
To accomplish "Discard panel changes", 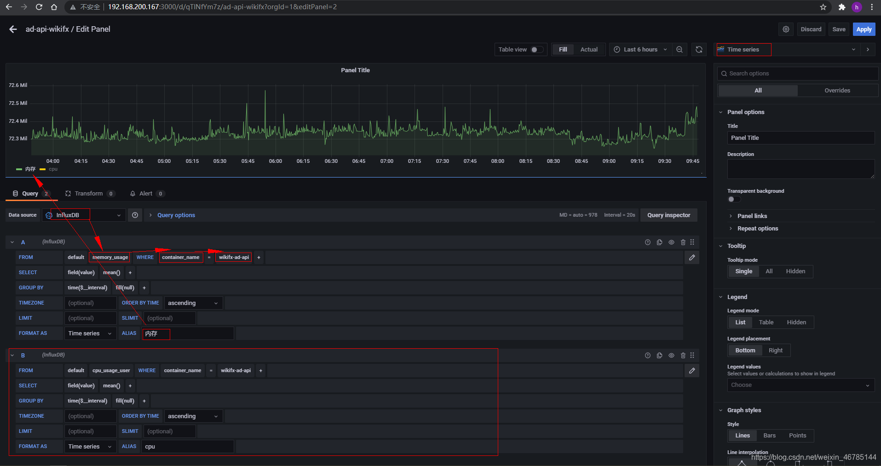I will (x=811, y=29).
